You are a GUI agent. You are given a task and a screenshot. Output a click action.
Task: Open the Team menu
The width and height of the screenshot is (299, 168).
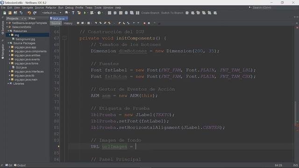coord(89,7)
